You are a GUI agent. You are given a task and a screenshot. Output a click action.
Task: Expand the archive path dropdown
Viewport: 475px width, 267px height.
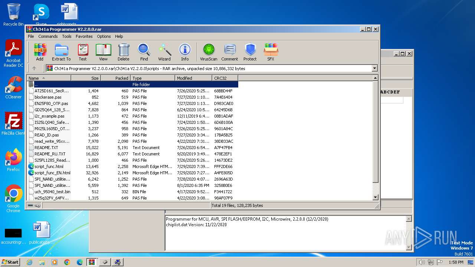click(374, 68)
